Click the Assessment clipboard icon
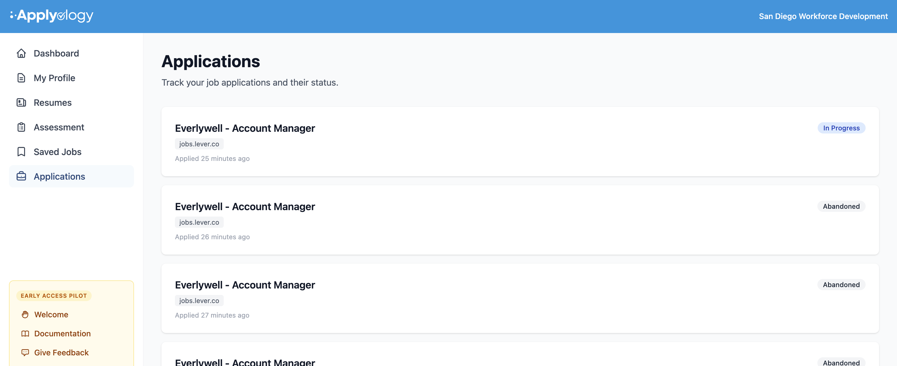This screenshot has height=366, width=897. pos(21,127)
